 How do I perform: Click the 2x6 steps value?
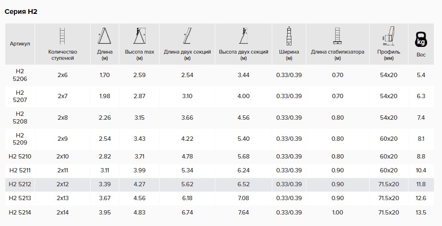63,75
